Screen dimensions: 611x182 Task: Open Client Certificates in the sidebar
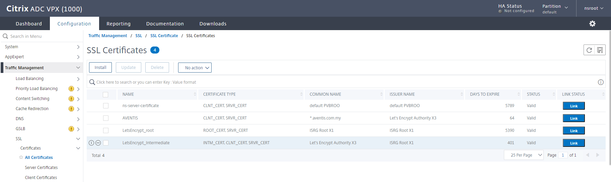pyautogui.click(x=41, y=178)
